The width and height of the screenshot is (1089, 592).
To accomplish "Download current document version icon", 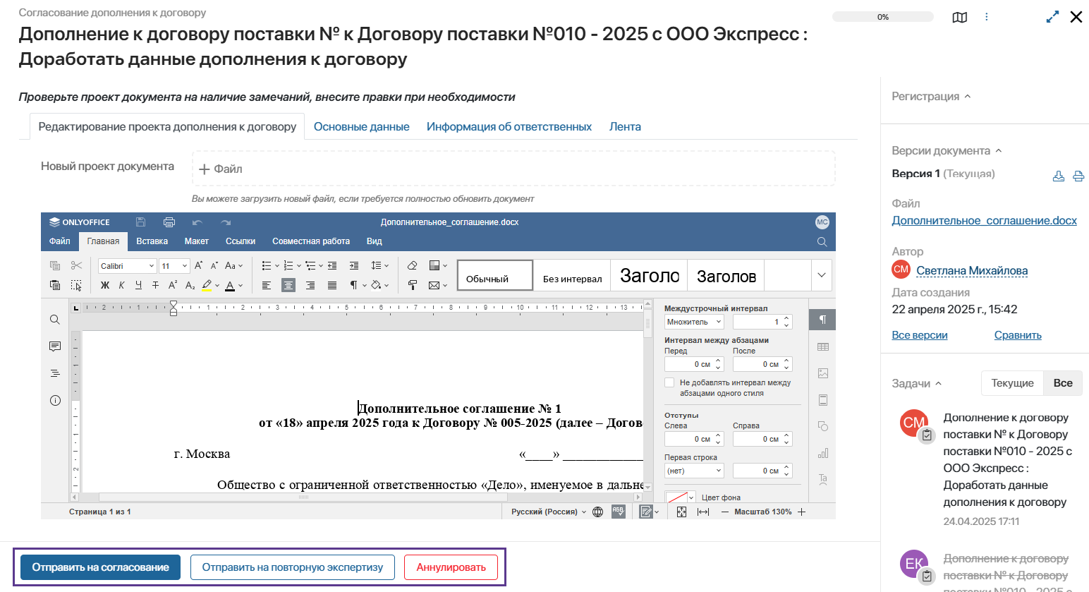I will click(x=1058, y=176).
